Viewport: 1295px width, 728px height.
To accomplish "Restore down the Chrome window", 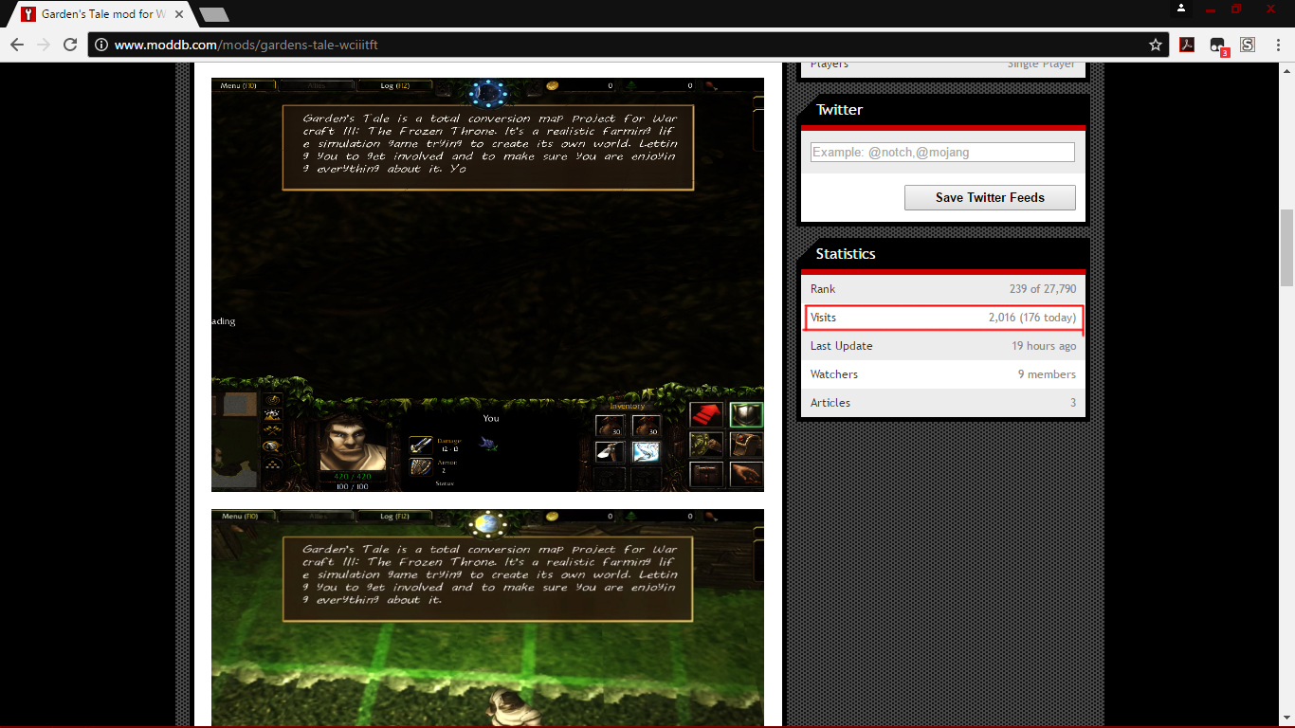I will [x=1236, y=9].
